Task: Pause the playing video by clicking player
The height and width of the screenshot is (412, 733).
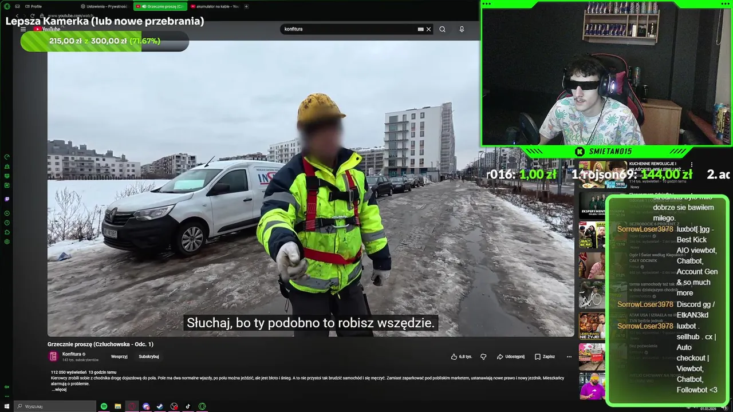Action: [310, 189]
